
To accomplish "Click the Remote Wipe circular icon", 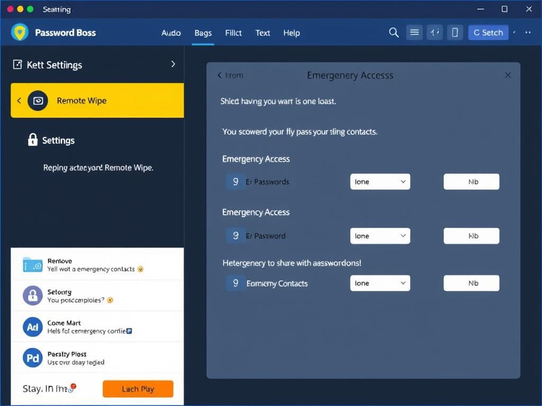I will pos(38,100).
